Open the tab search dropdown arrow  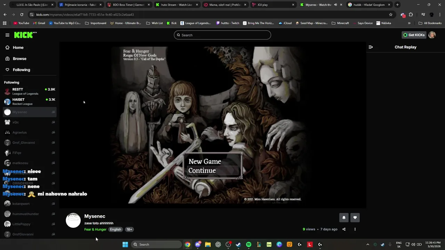tap(5, 5)
